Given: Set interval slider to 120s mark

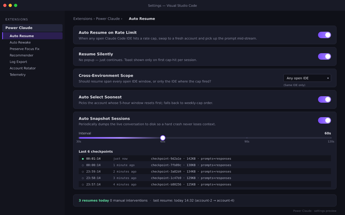Looking at the screenshot, I should (331, 138).
